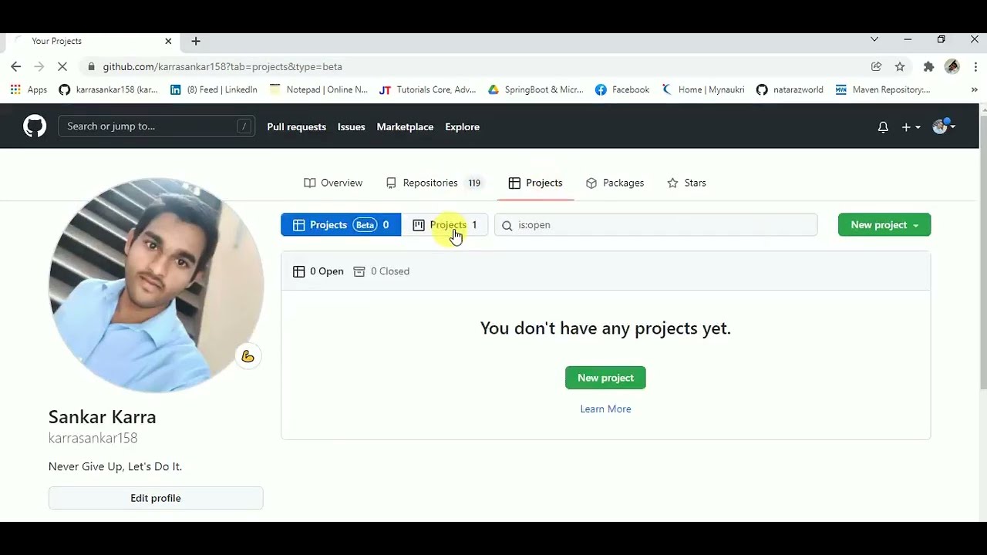Viewport: 987px width, 555px height.
Task: Open the notifications bell
Action: (x=883, y=127)
